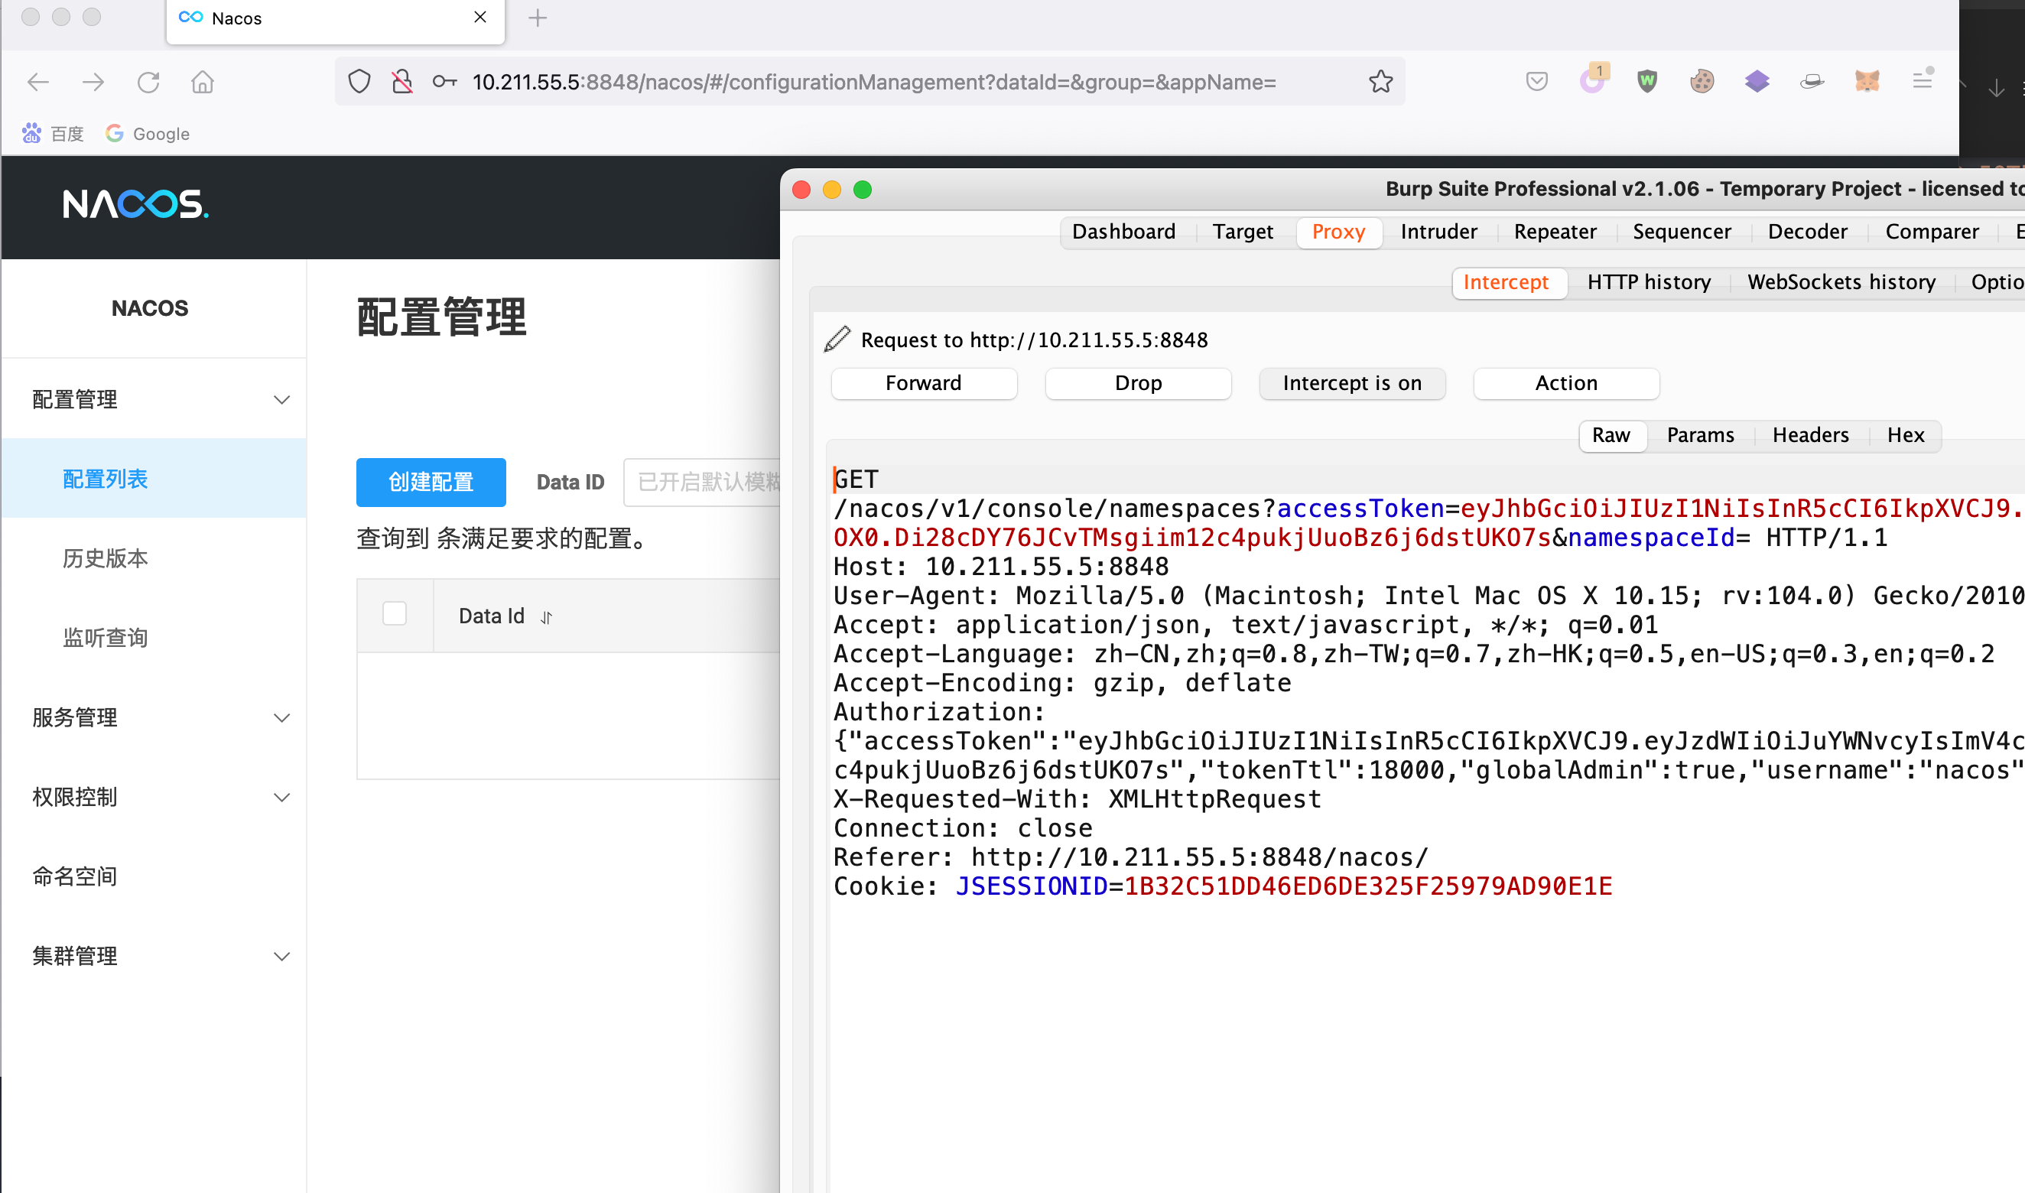Open the green W shield extension

[1647, 81]
